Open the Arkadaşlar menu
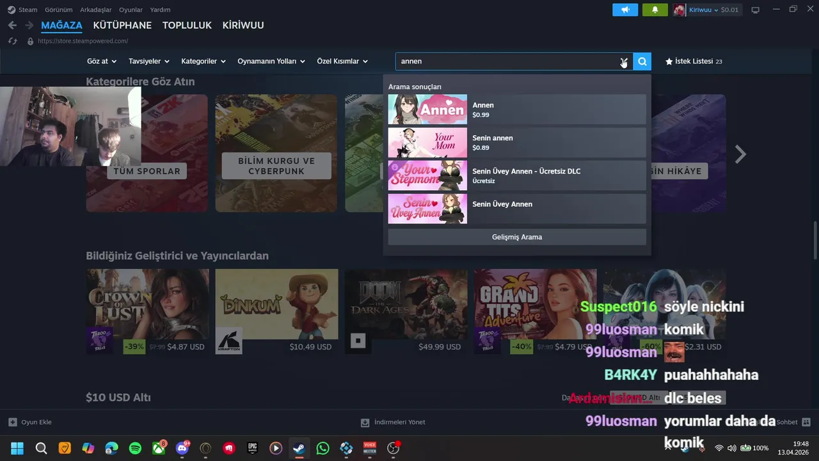819x461 pixels. click(x=96, y=10)
